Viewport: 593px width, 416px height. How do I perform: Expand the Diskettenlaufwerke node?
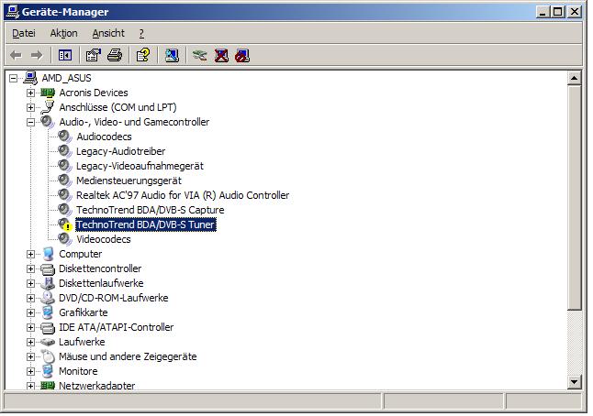[x=30, y=283]
